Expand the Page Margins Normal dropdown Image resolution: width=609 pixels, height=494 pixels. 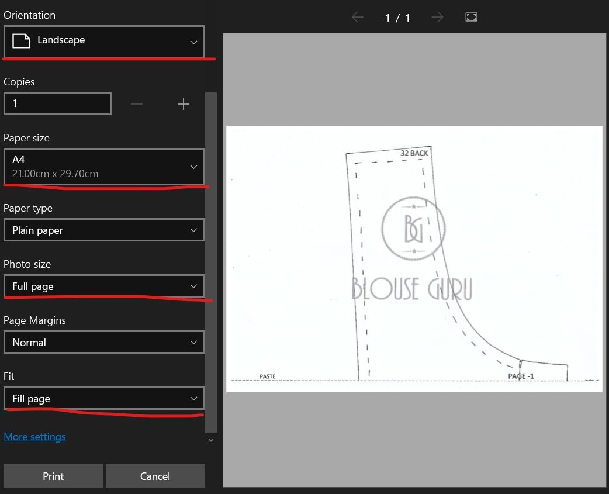104,342
